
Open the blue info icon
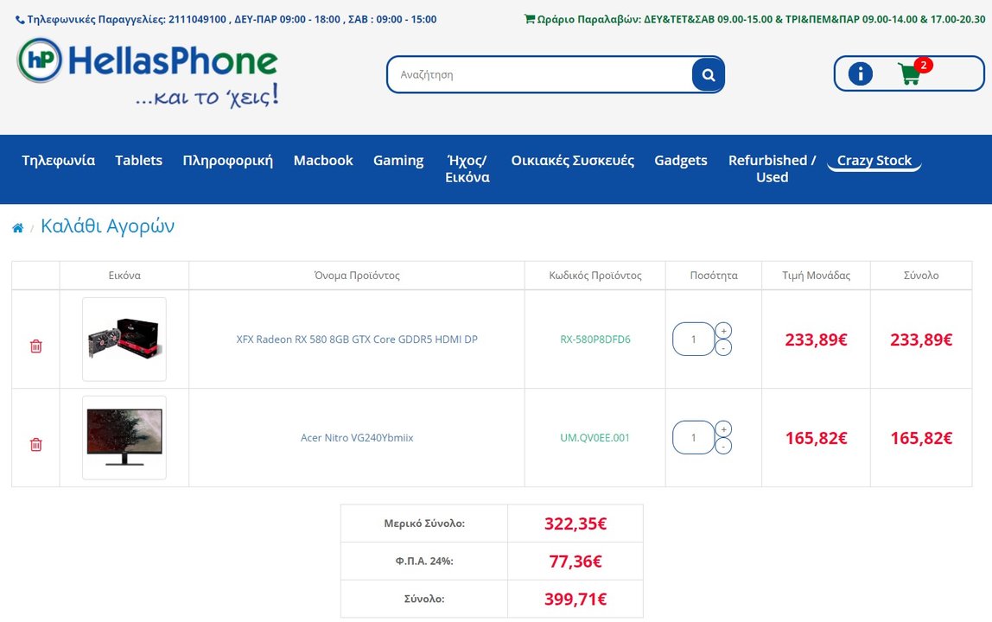point(860,73)
